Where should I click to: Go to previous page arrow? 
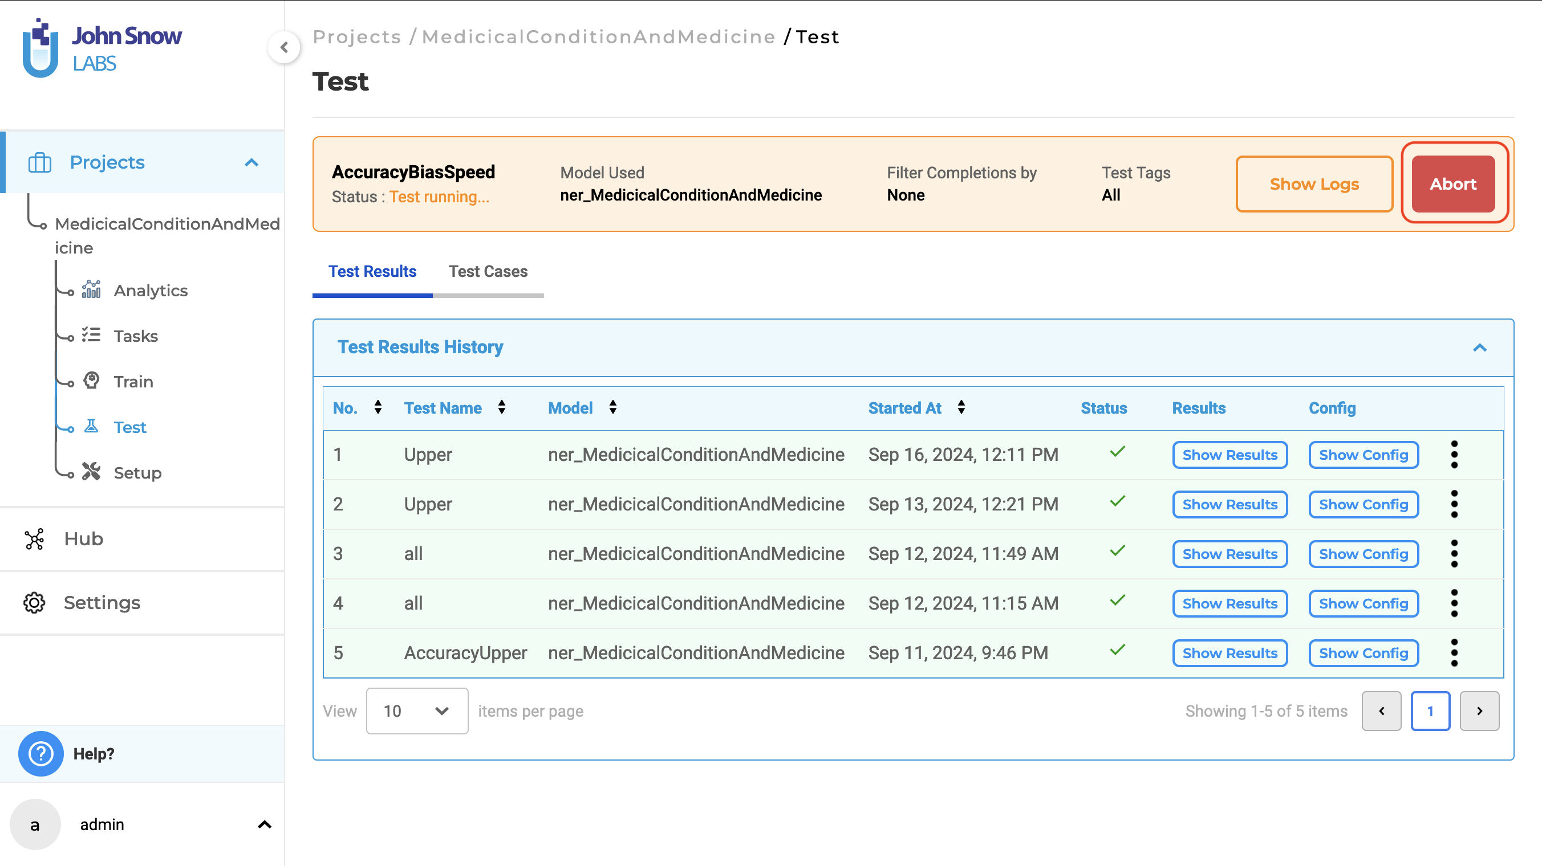click(1382, 711)
